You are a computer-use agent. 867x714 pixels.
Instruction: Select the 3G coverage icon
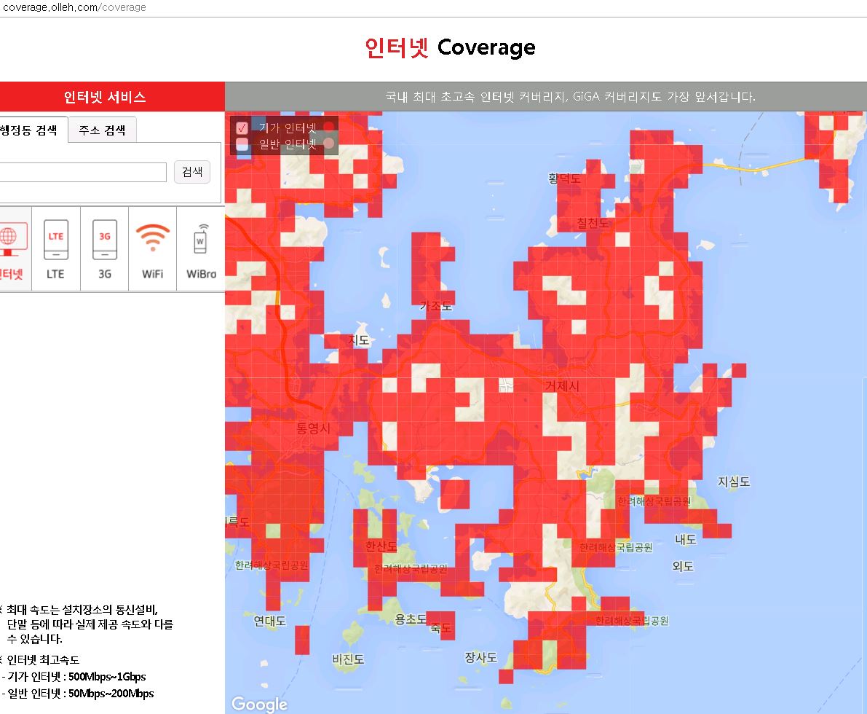(105, 248)
